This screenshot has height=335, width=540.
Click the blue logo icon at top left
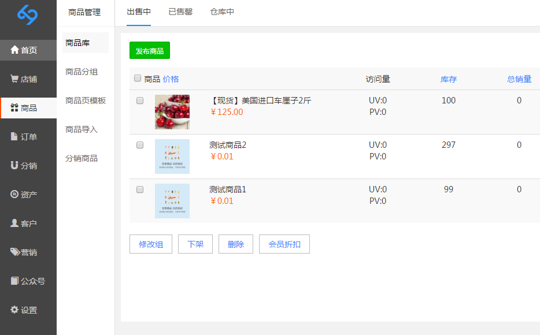tap(27, 15)
